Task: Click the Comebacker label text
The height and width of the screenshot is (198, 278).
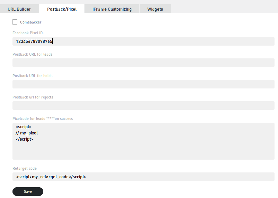Action: tap(31, 22)
